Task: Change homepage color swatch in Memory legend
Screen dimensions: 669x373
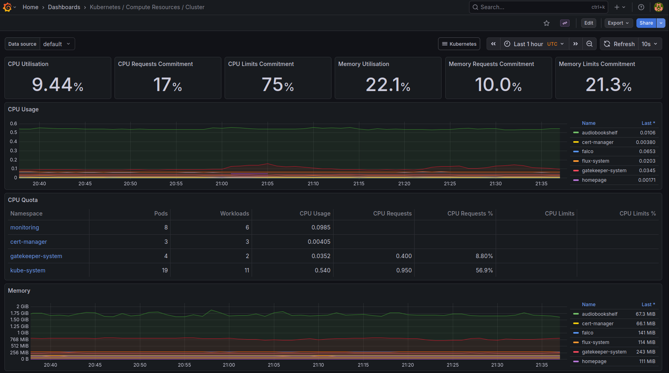Action: [576, 361]
